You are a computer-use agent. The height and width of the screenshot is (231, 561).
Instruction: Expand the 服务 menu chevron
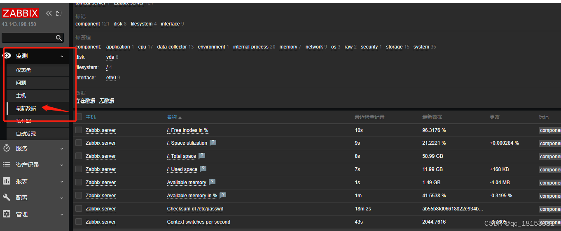point(62,149)
